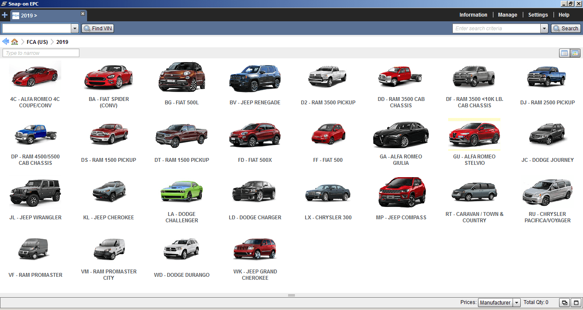Viewport: 583px width, 310px height.
Task: Switch to list view using the list icon
Action: [564, 53]
